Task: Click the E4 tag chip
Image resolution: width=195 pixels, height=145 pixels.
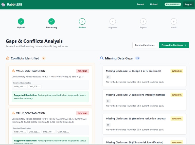Action: tap(108, 101)
